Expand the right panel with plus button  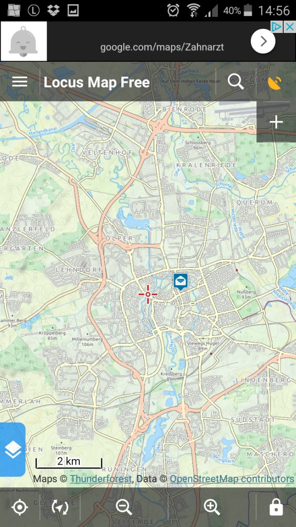pos(276,122)
